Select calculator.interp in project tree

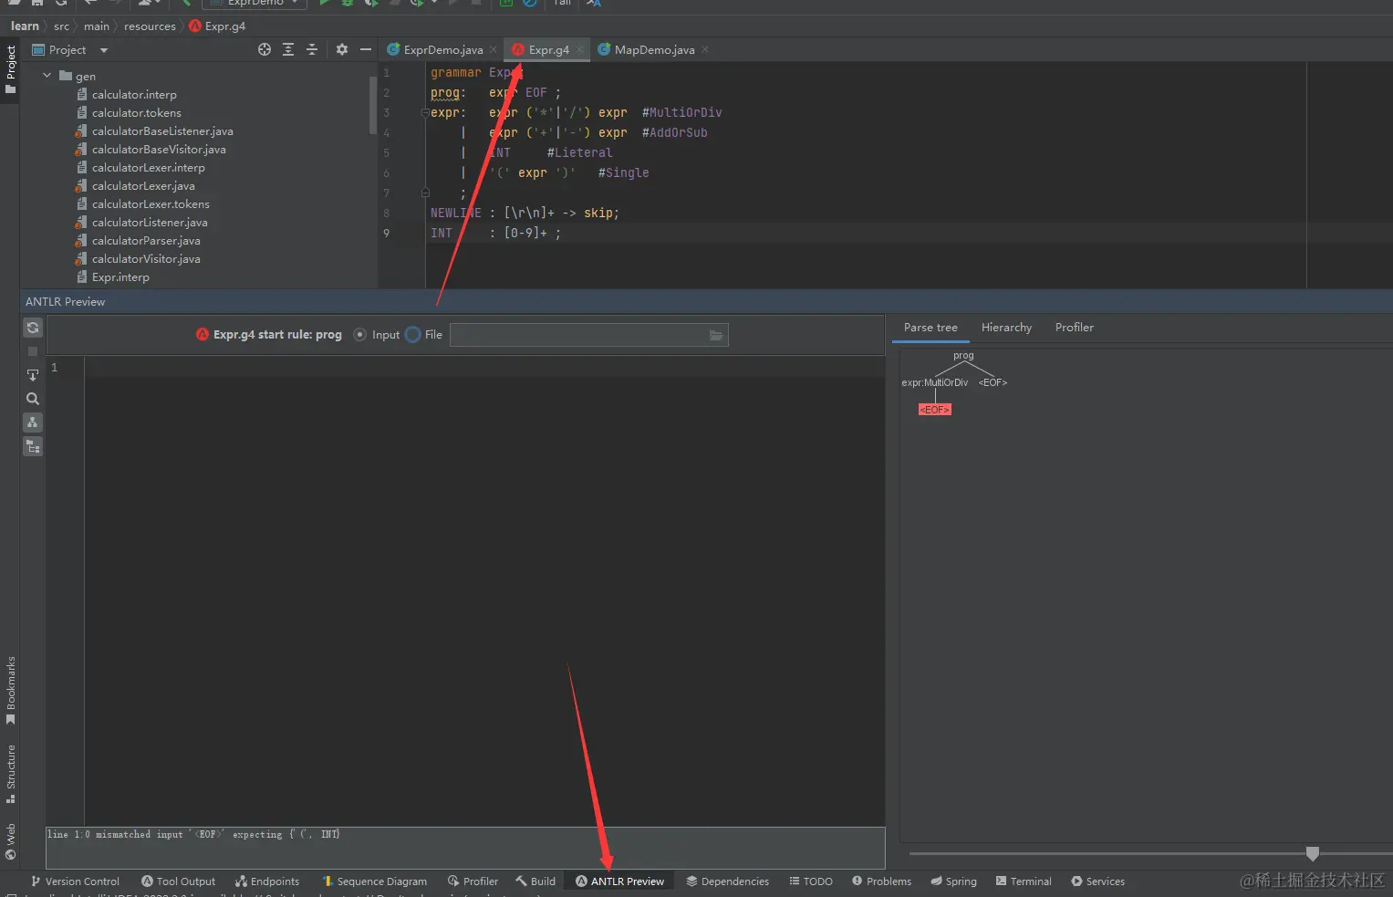tap(134, 95)
